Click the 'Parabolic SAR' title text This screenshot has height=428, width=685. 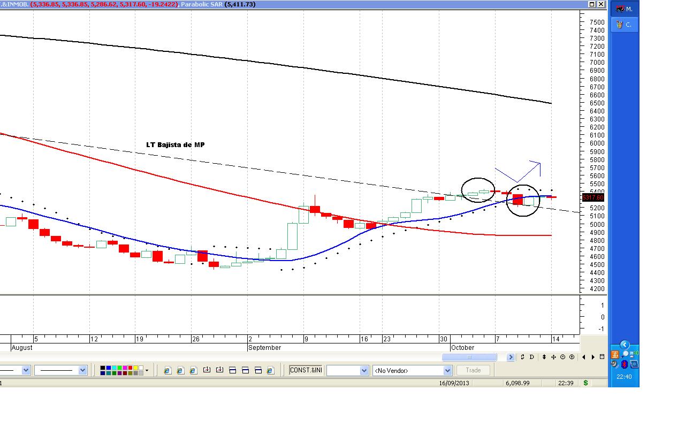tap(202, 4)
